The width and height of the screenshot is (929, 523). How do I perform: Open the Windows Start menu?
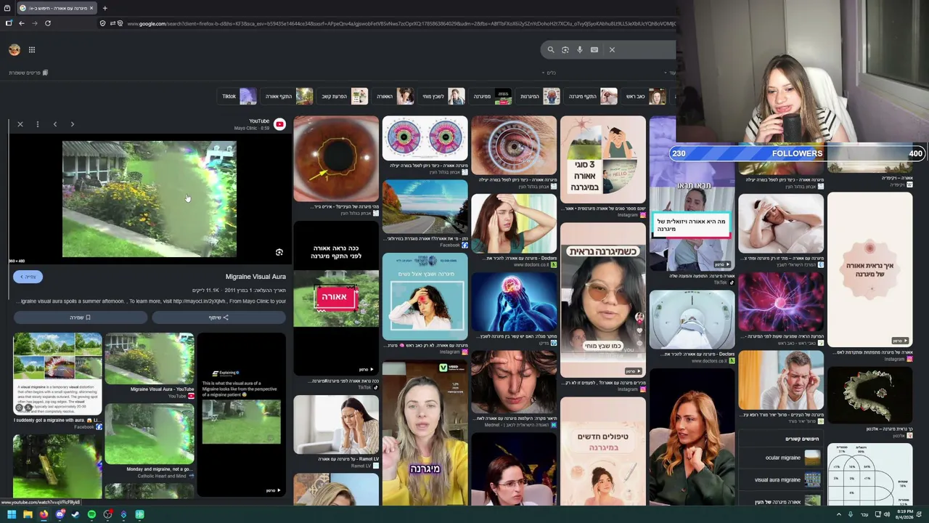click(x=12, y=514)
